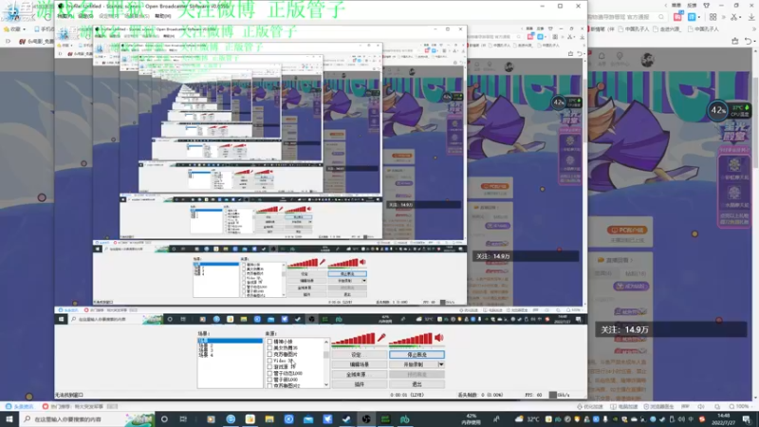This screenshot has width=759, height=427.
Task: Toggle the 管子动态LOGO source checkbox
Action: pyautogui.click(x=269, y=373)
